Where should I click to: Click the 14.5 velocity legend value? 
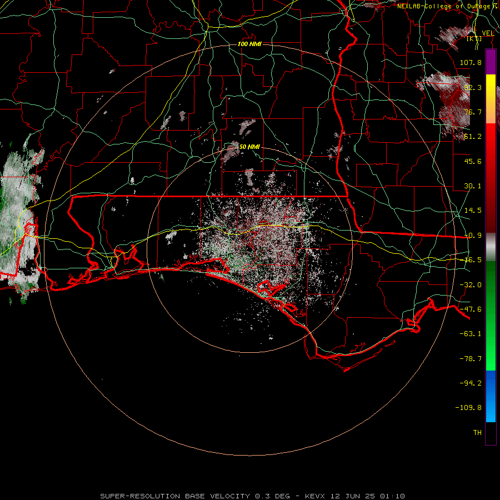coord(473,211)
